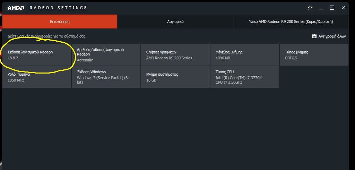
Task: Select the Τύπος CPU tile
Action: click(244, 77)
